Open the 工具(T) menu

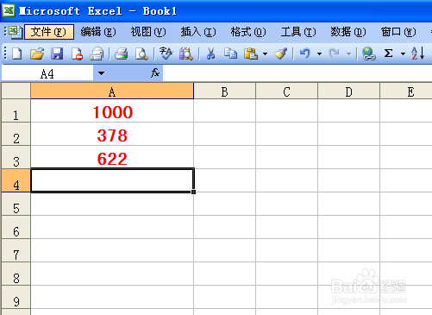click(298, 32)
